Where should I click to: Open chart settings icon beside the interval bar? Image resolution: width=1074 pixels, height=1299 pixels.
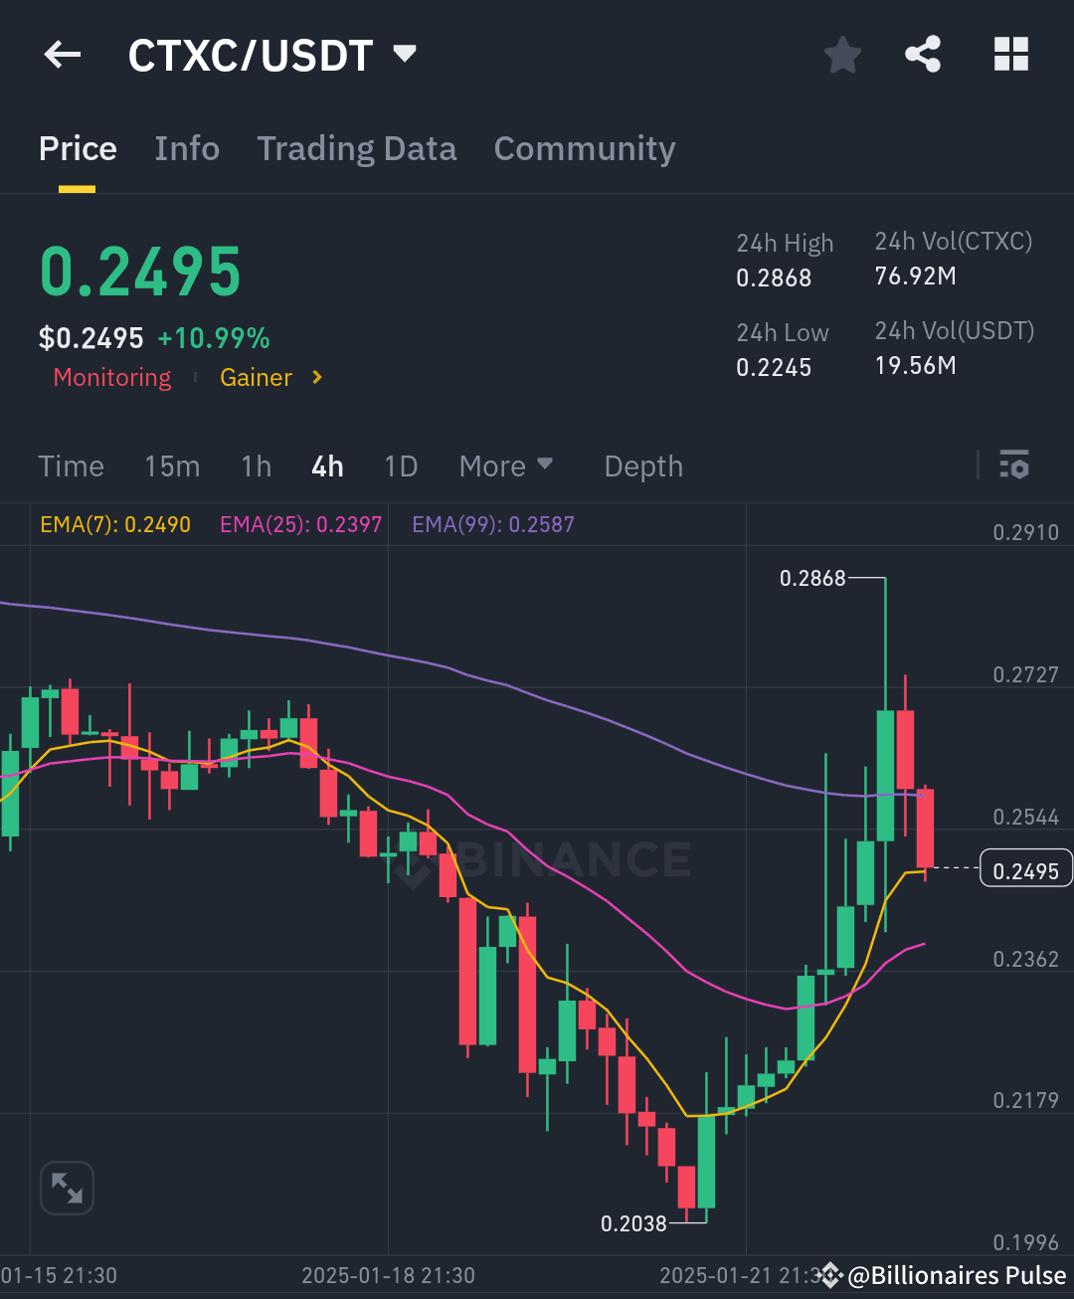pyautogui.click(x=1014, y=464)
